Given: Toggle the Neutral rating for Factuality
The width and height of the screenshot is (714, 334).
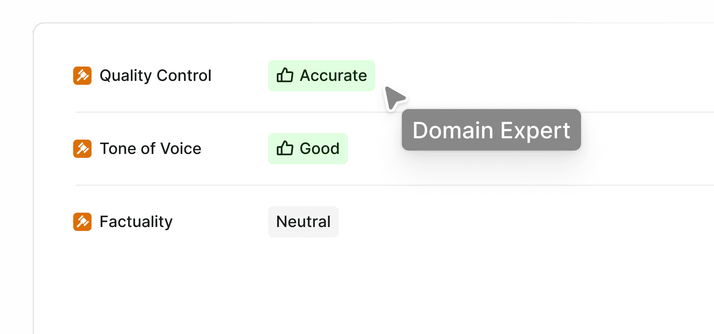Looking at the screenshot, I should click(303, 222).
